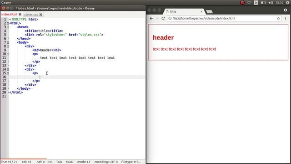The width and height of the screenshot is (291, 164).
Task: Click the title tag on line 4
Action: pos(44,31)
